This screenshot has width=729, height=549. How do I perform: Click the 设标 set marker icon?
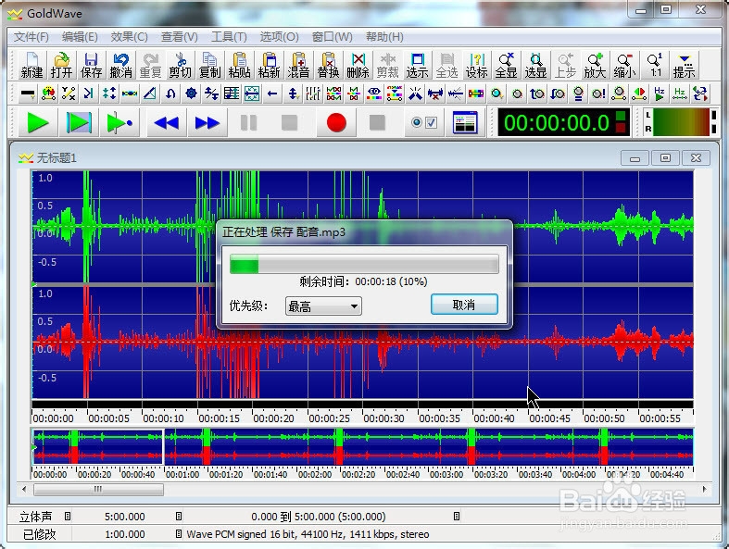tap(476, 65)
